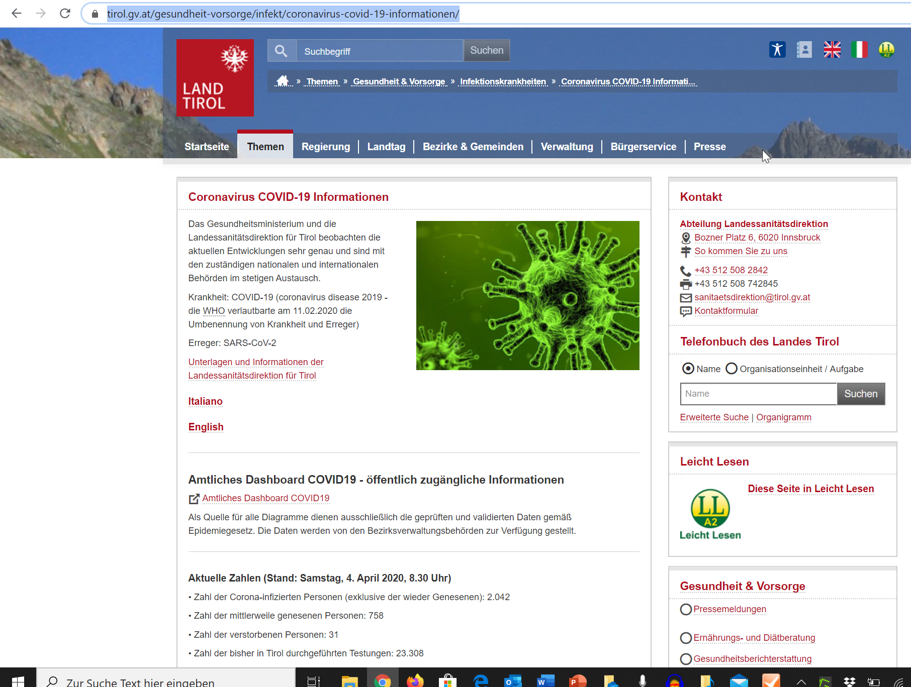
Task: Open the Italiano link
Action: (x=205, y=401)
